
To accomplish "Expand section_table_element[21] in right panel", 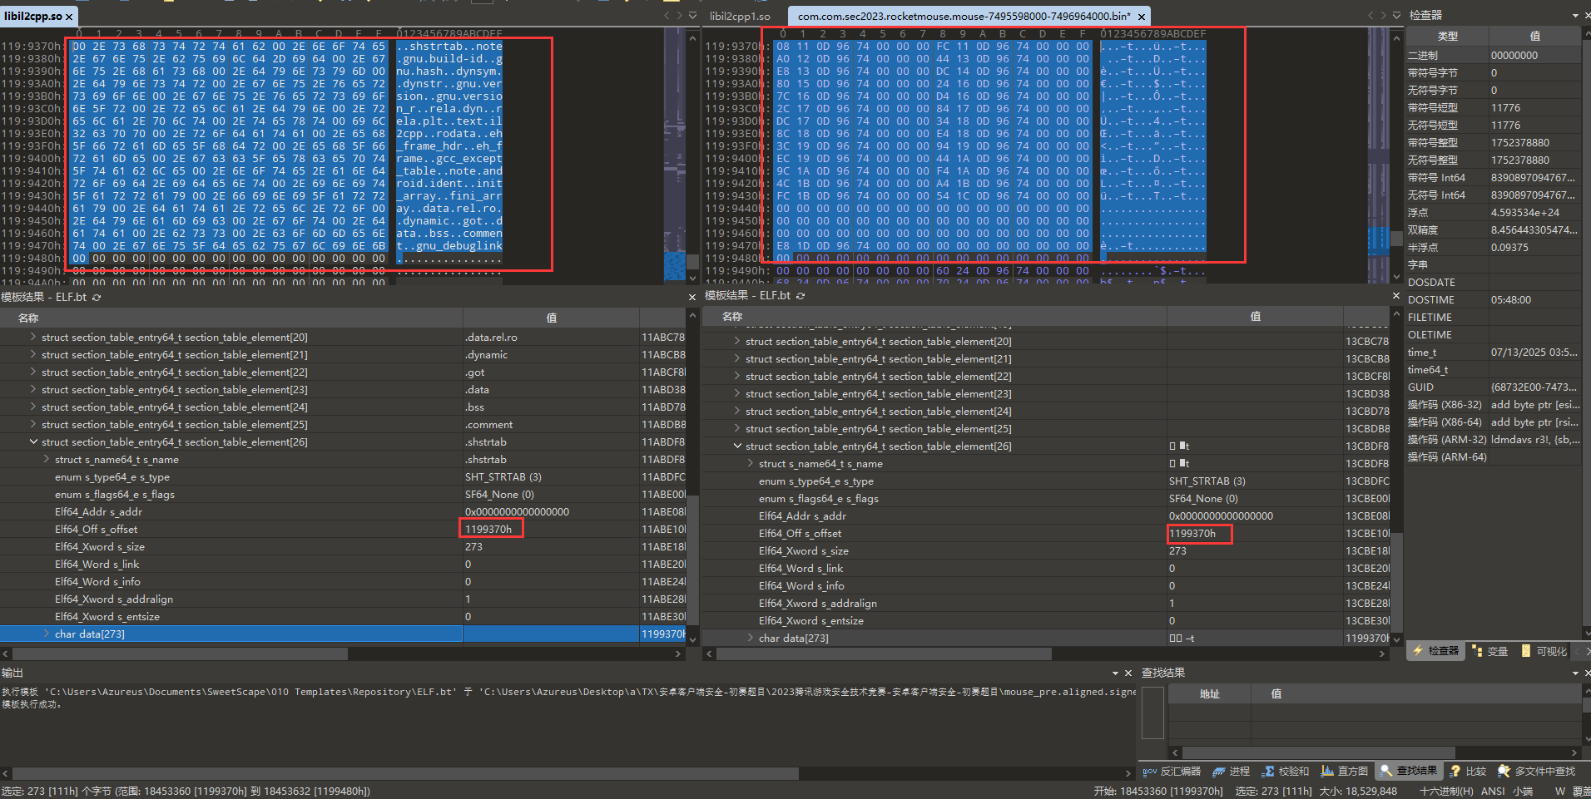I will 737,359.
